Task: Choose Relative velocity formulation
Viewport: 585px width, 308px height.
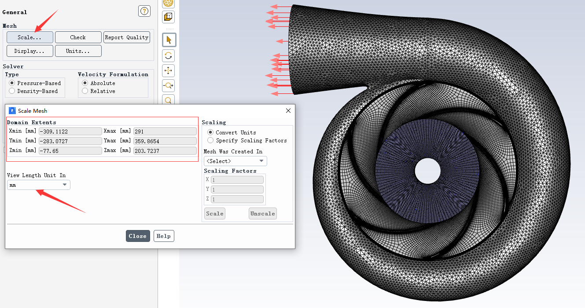Action: 85,91
